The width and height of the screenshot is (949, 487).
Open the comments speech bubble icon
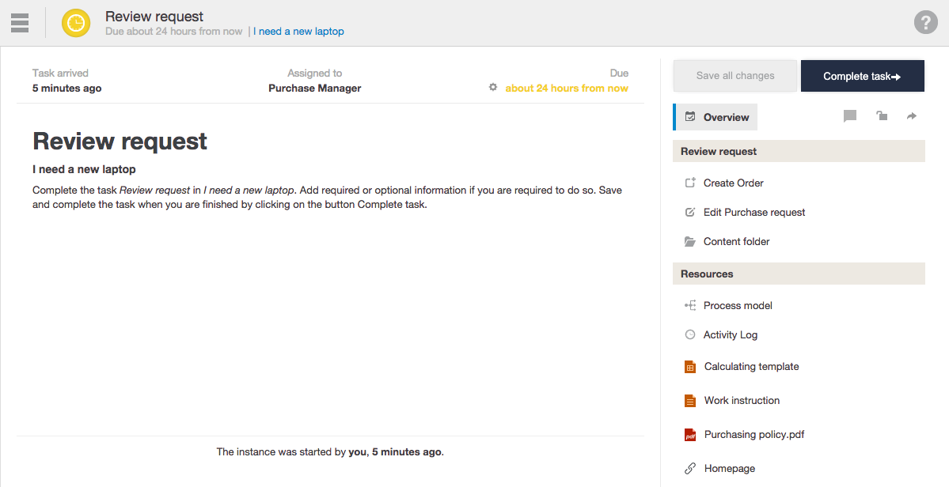850,116
